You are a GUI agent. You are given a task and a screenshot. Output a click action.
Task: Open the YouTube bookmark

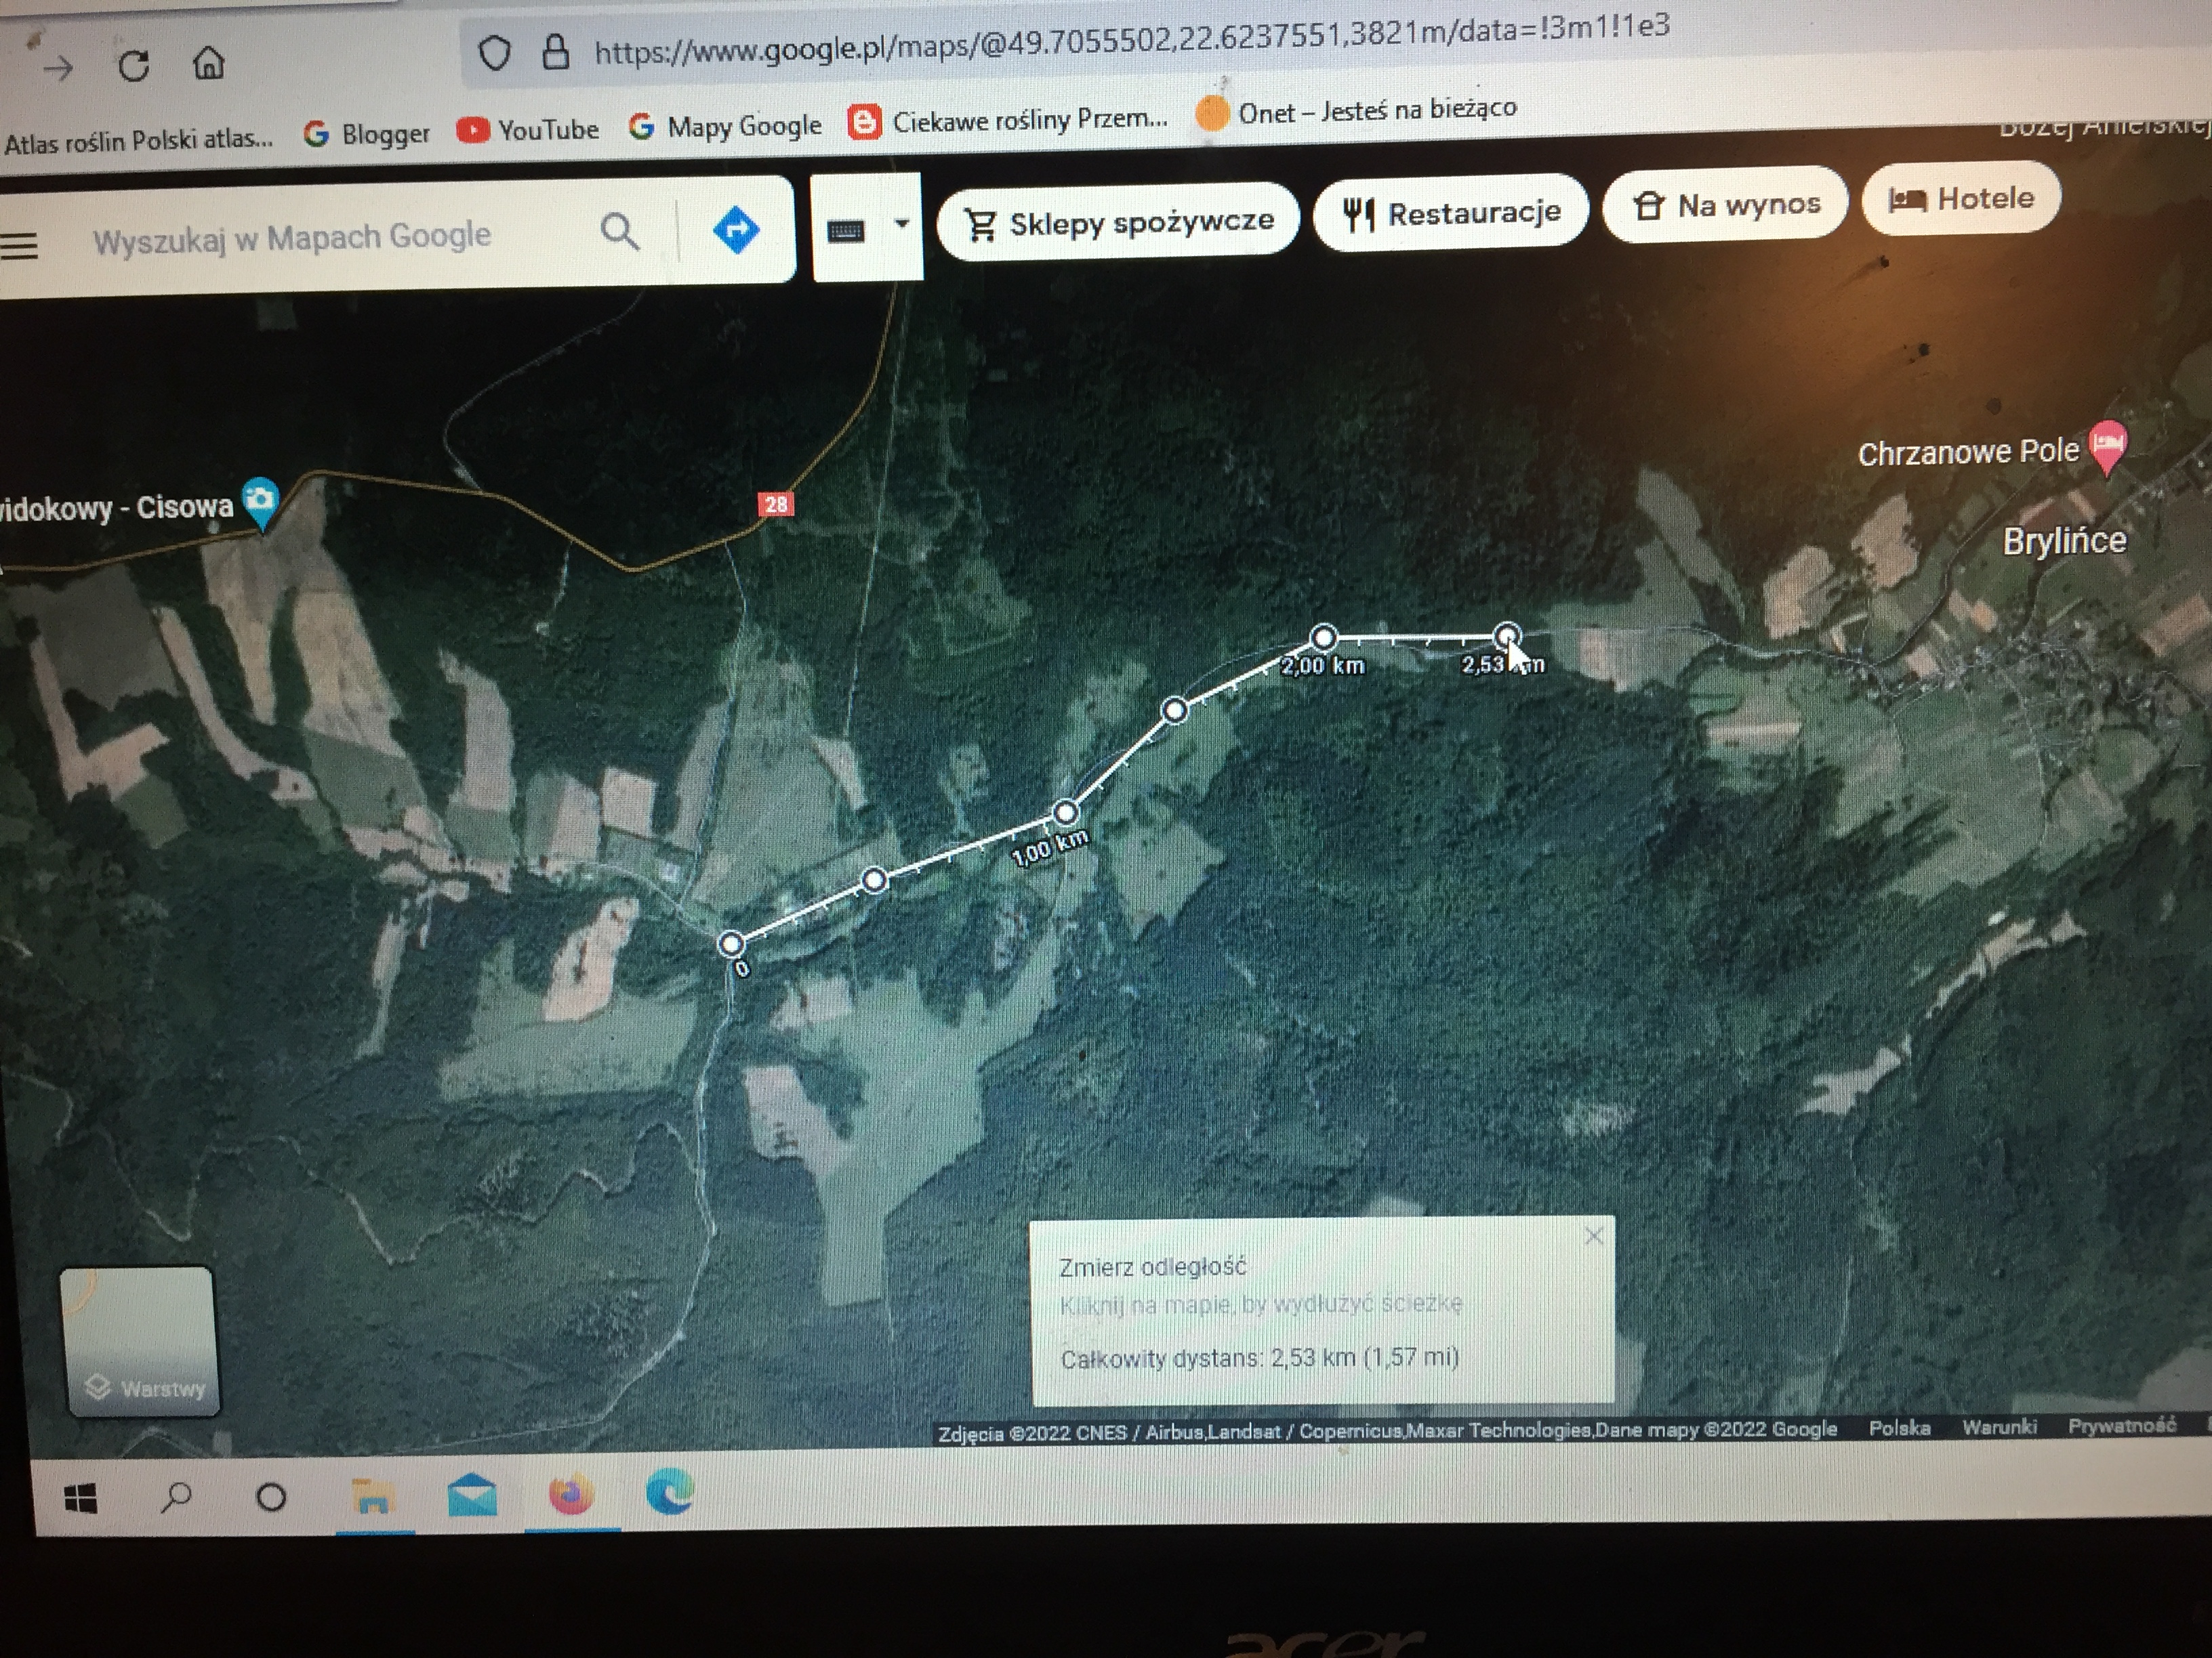[x=528, y=130]
